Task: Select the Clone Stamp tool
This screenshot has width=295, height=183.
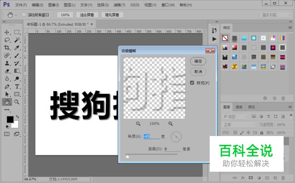Action: [x=7, y=63]
